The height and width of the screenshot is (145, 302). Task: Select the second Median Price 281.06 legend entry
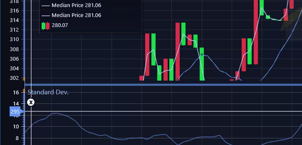(x=71, y=15)
